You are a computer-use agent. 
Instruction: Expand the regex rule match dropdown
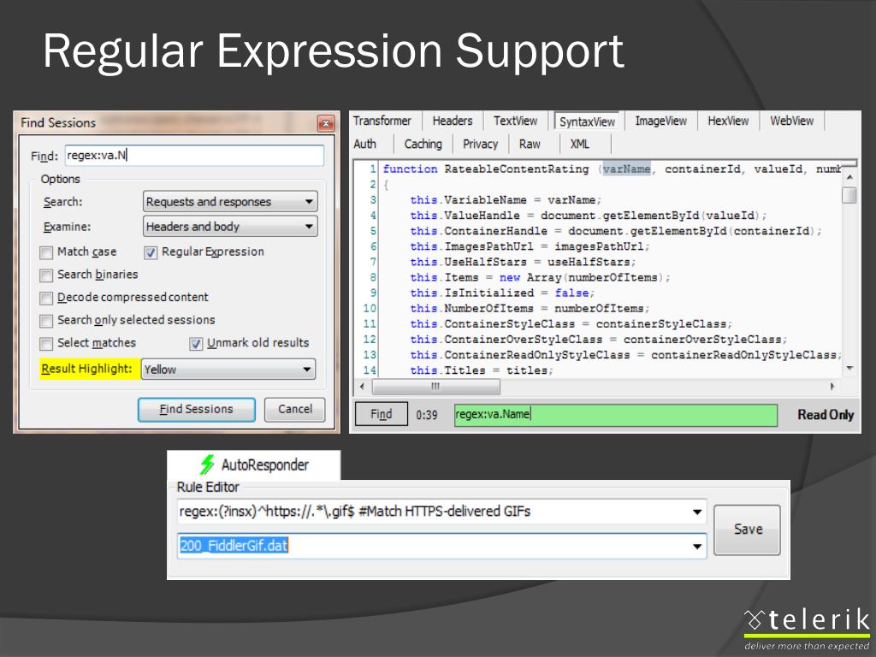point(696,512)
